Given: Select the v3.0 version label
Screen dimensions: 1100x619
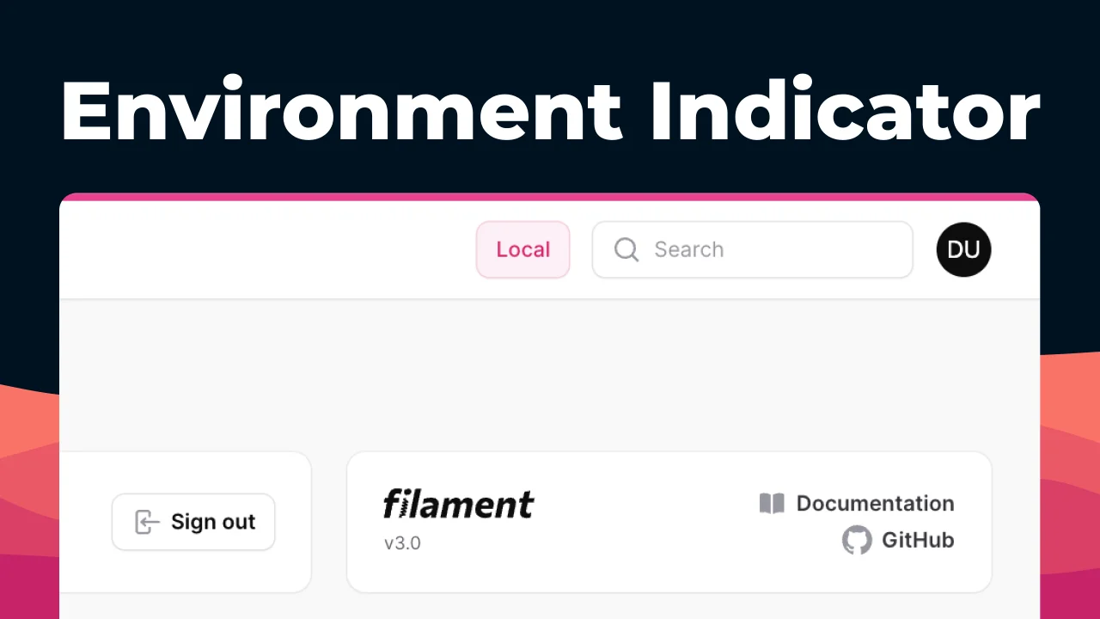Looking at the screenshot, I should 402,543.
